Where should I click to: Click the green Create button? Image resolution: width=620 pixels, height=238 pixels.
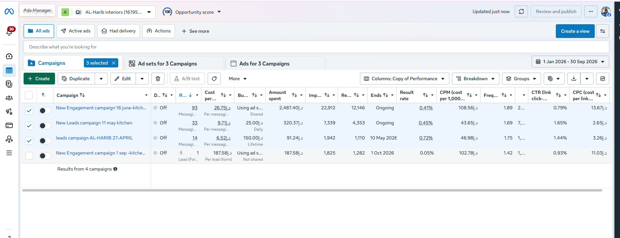coord(39,79)
